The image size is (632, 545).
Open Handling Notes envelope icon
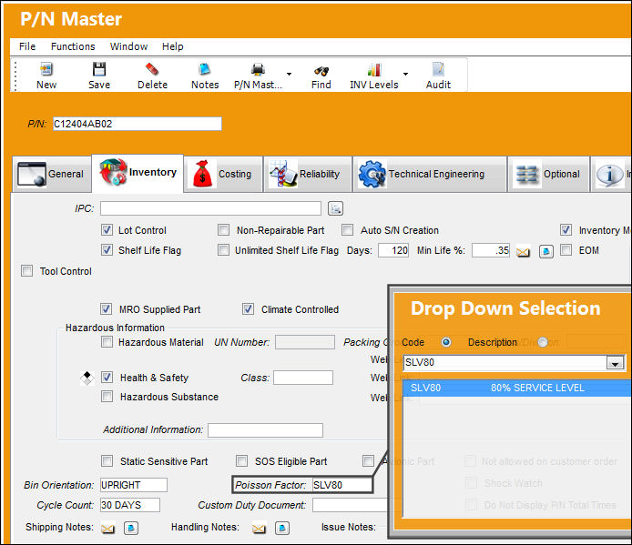click(x=259, y=528)
